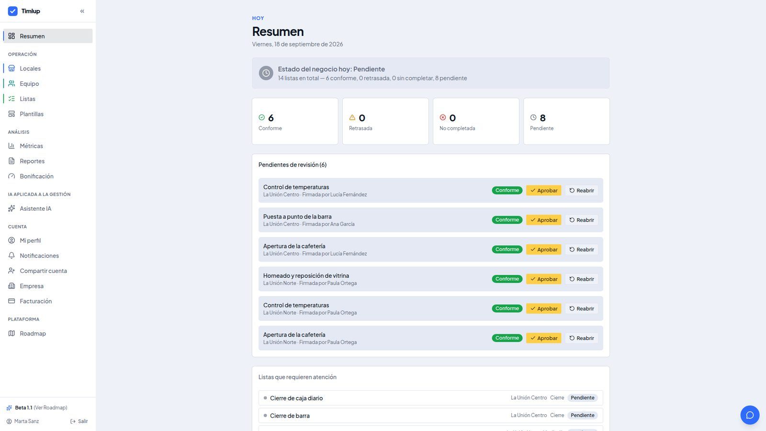This screenshot has width=766, height=431.
Task: Approve Apertura de la cafetería at La Unión Norte
Action: (543, 338)
